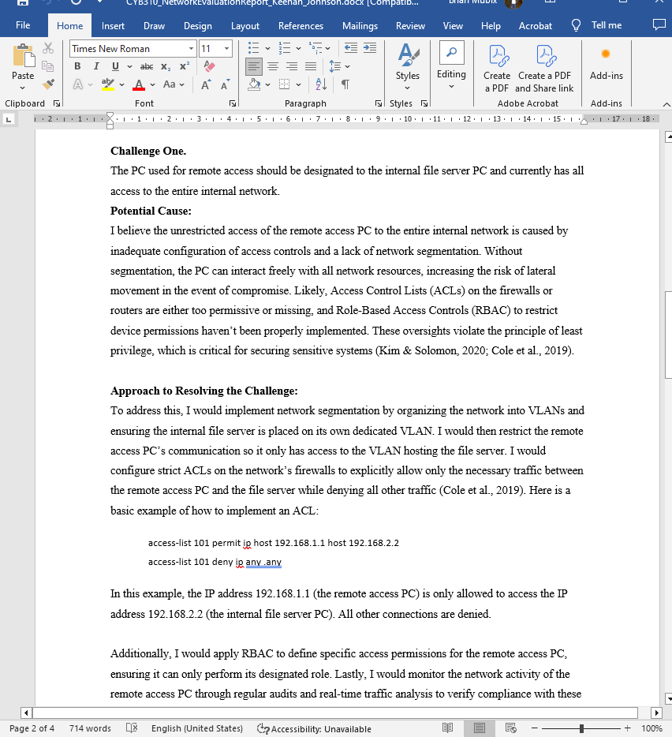Collapse the ribbon

click(666, 104)
